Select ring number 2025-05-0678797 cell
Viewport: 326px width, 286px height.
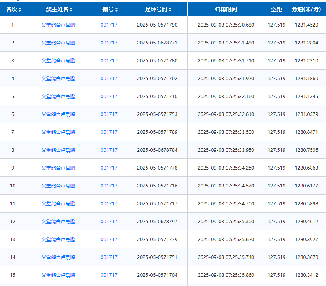point(157,222)
